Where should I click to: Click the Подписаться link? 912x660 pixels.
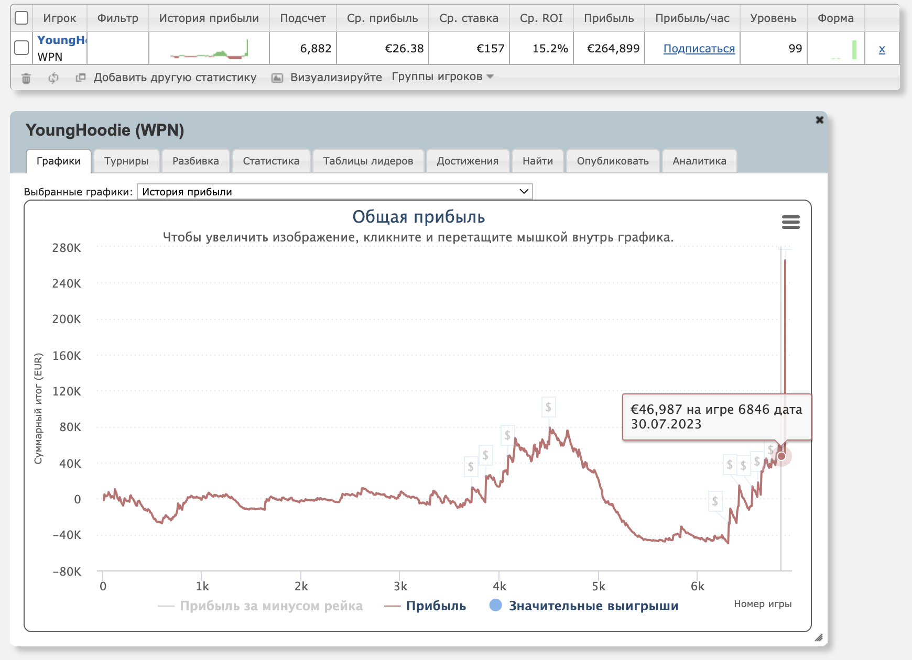(x=699, y=49)
